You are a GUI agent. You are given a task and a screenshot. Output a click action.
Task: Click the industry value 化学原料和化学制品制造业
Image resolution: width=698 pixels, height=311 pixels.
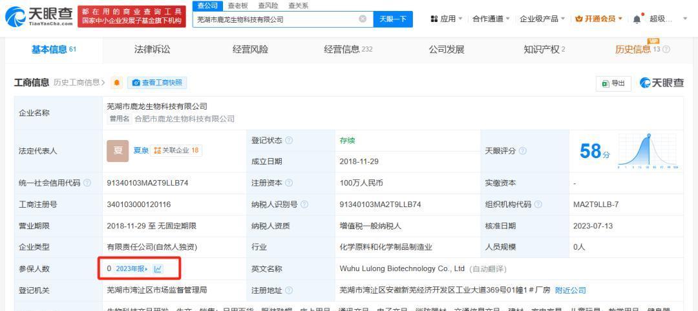(385, 247)
